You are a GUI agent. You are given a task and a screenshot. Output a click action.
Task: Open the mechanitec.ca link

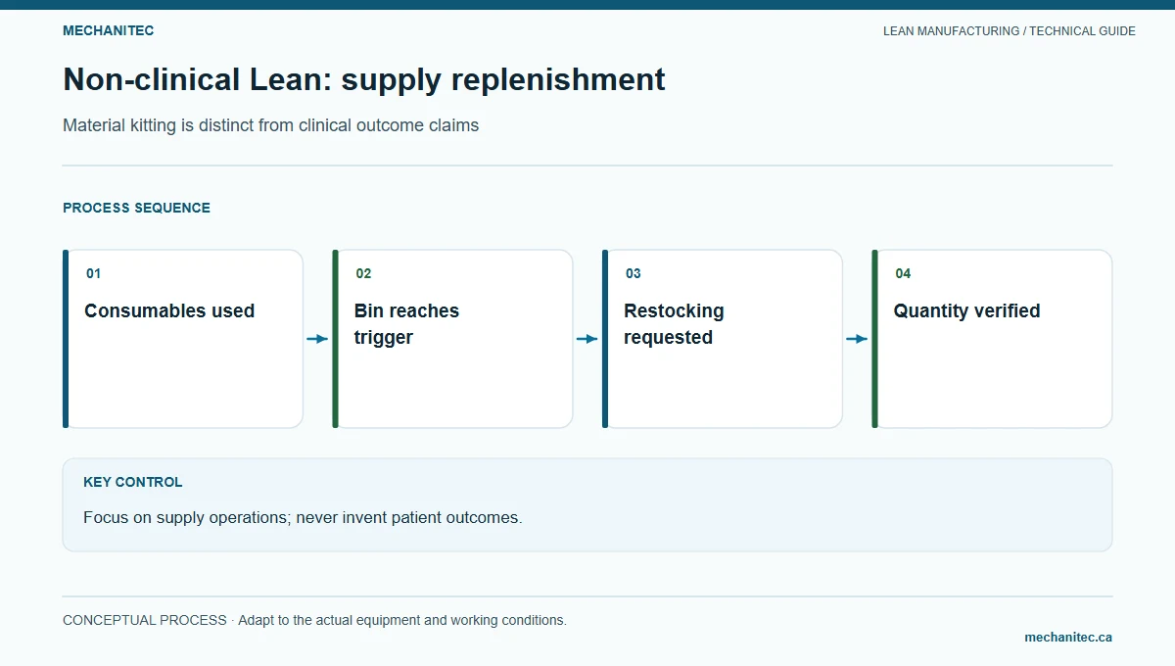tap(1068, 637)
